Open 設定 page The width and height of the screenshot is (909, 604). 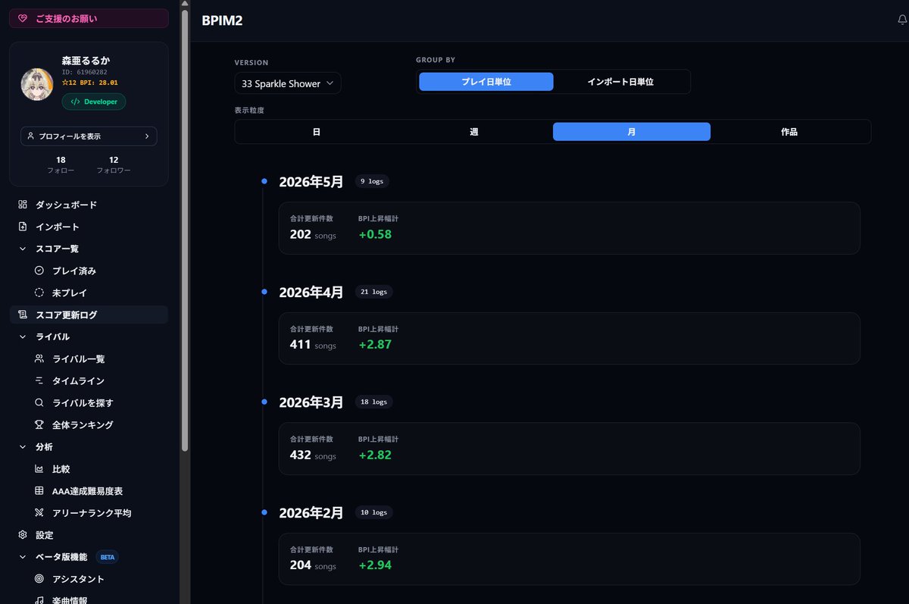click(x=89, y=535)
